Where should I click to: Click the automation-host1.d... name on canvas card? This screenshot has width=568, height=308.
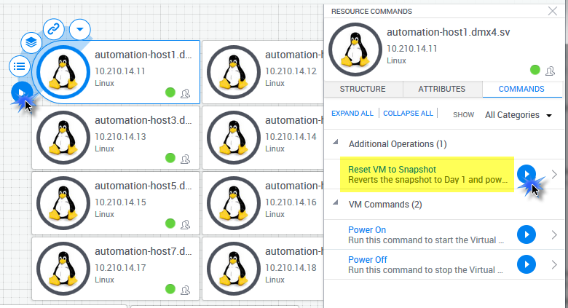point(143,55)
